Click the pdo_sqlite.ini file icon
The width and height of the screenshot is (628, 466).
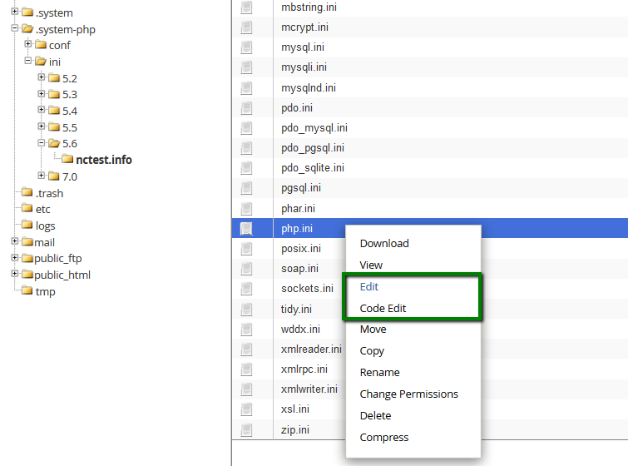click(x=246, y=168)
